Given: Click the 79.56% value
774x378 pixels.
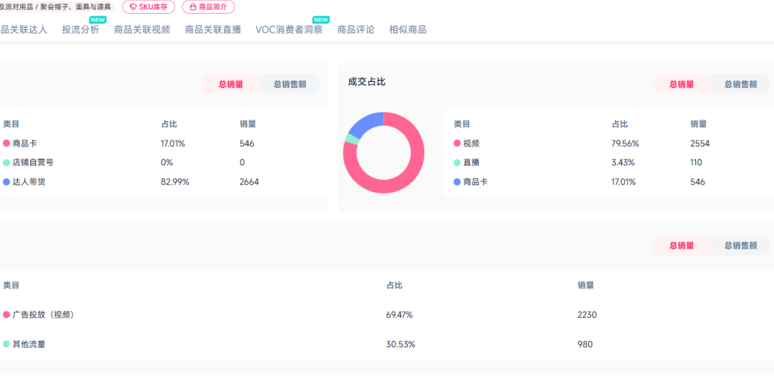Looking at the screenshot, I should coord(626,143).
